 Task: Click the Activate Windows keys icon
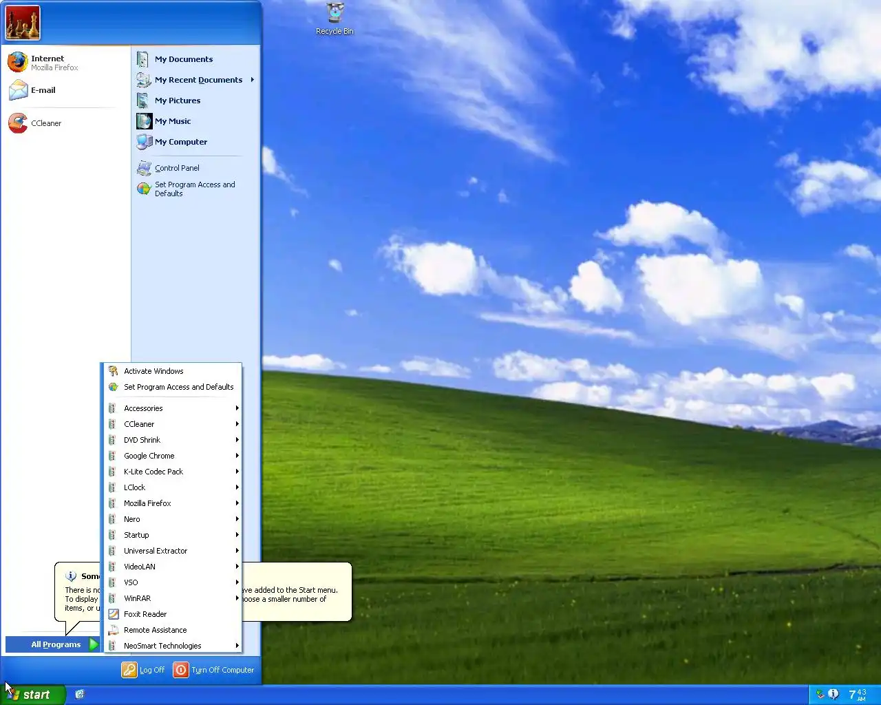click(x=113, y=371)
